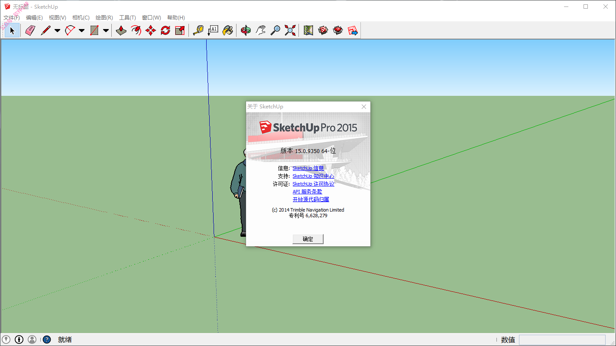Viewport: 616px width, 346px height.
Task: Select the Rectangle shape tool
Action: 94,30
